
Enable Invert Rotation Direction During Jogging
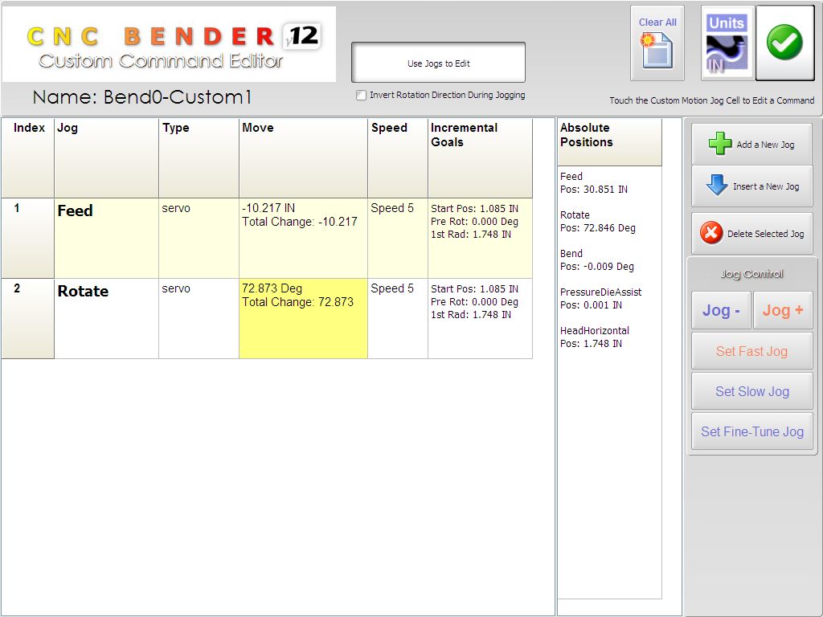[362, 96]
